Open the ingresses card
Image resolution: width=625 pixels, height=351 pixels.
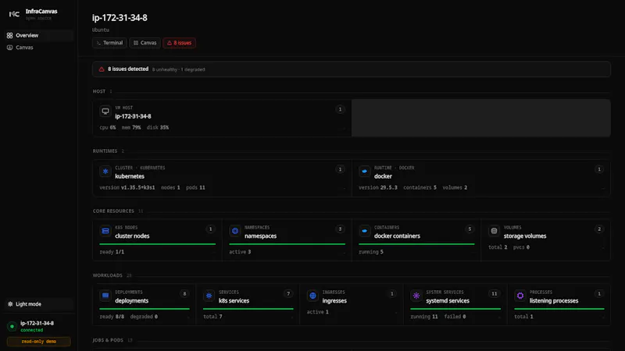pyautogui.click(x=352, y=304)
